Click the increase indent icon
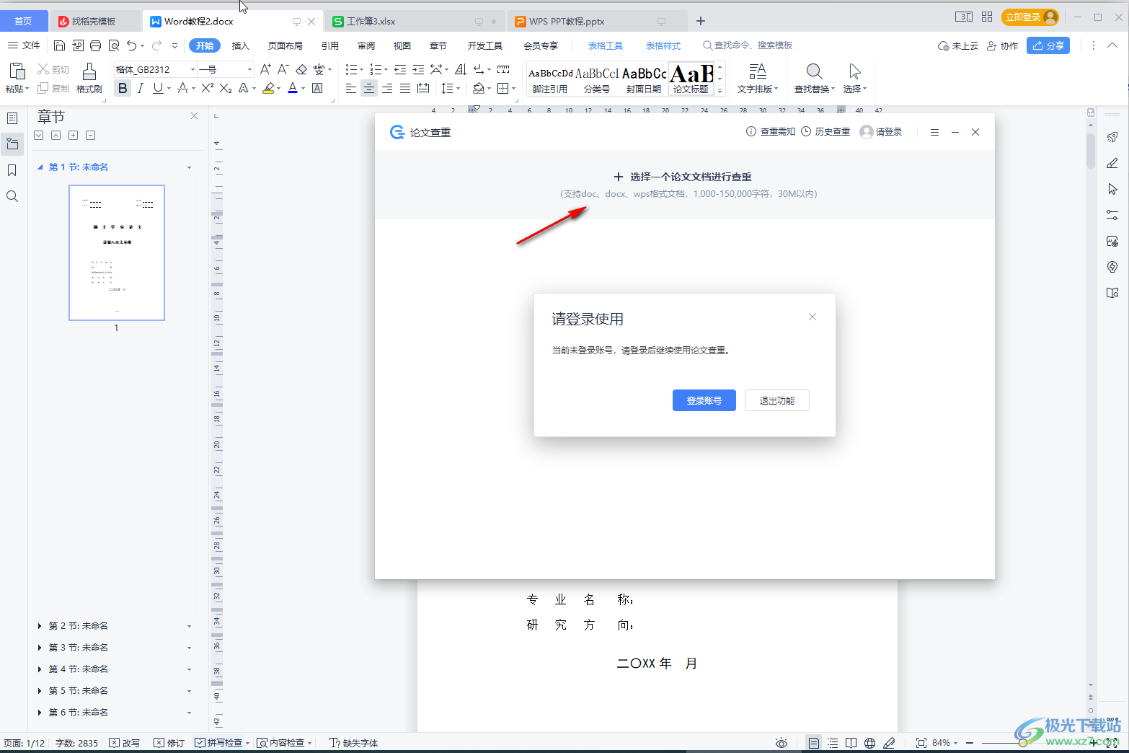This screenshot has width=1129, height=753. click(x=418, y=69)
